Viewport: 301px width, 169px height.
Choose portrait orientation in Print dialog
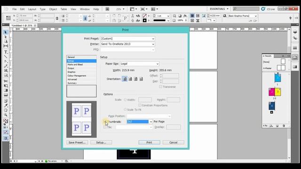coord(125,79)
